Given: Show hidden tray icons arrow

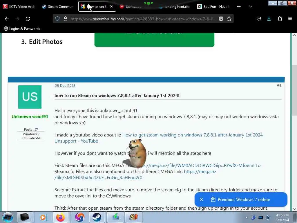Looking at the screenshot, I should (x=247, y=217).
